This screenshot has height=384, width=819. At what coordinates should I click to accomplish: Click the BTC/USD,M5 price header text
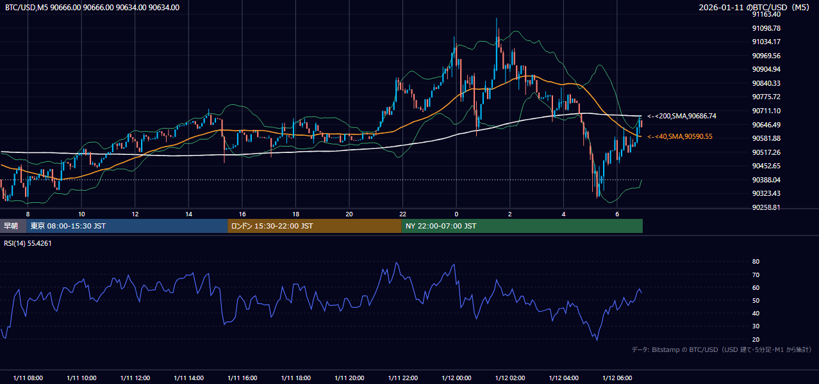click(92, 8)
